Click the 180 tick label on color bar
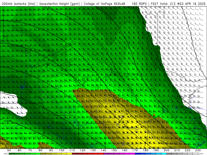The width and height of the screenshot is (207, 155). (145, 150)
